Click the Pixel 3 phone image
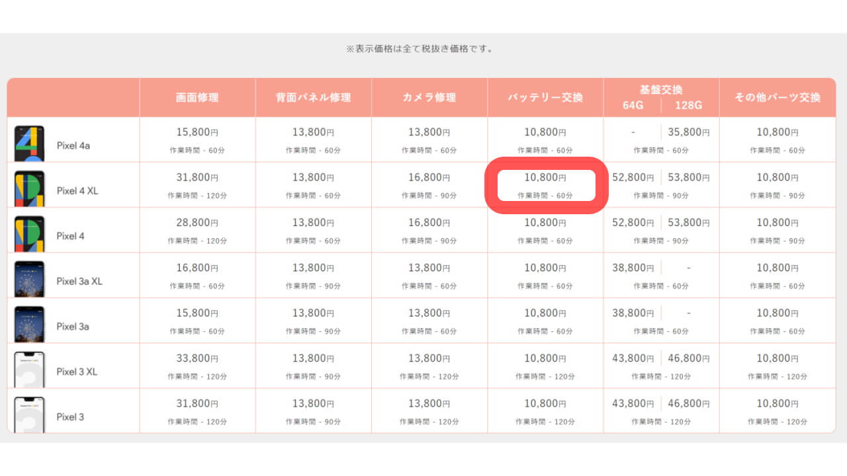 point(29,415)
